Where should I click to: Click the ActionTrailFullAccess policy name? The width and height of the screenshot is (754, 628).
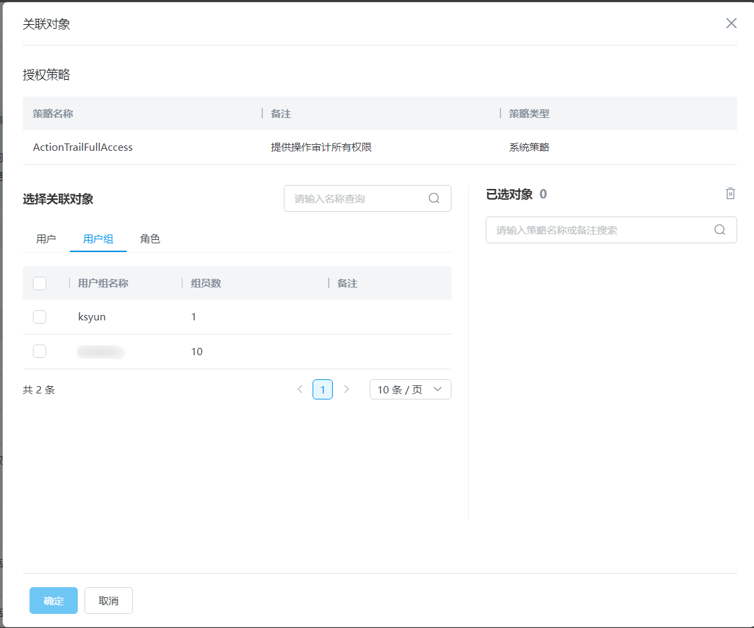[x=83, y=147]
